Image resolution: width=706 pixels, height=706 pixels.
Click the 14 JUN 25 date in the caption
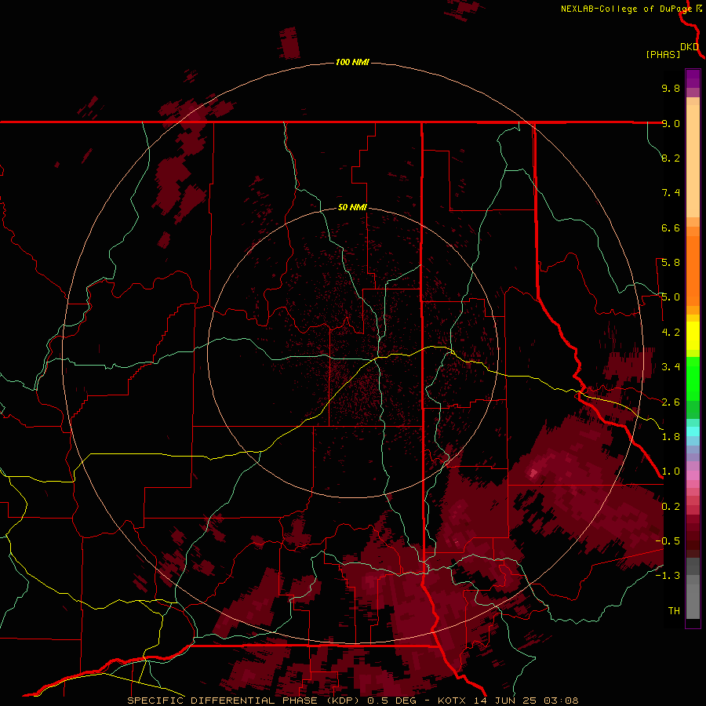pos(506,701)
